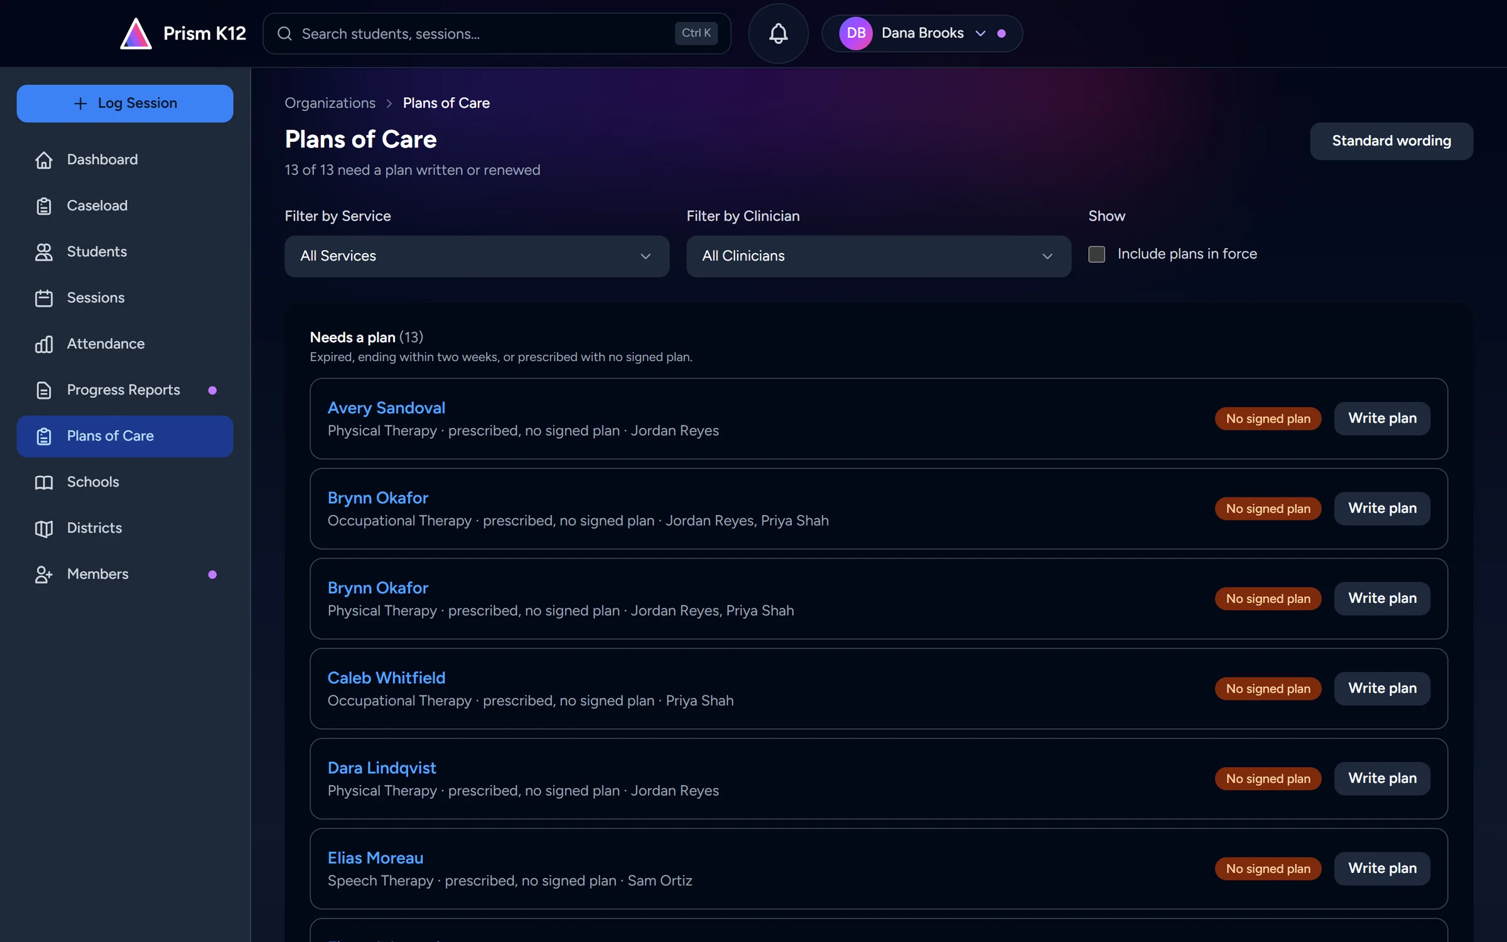Expand the Dana Brooks account menu
The width and height of the screenshot is (1507, 942).
coord(922,33)
